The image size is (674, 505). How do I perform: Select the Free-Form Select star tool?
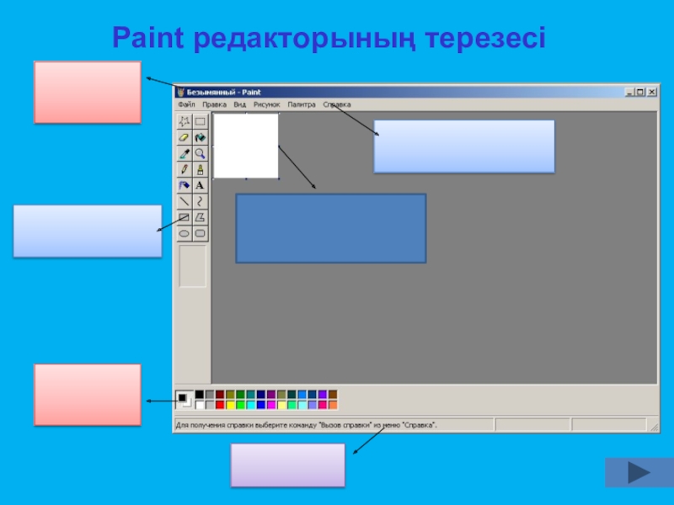pos(185,121)
